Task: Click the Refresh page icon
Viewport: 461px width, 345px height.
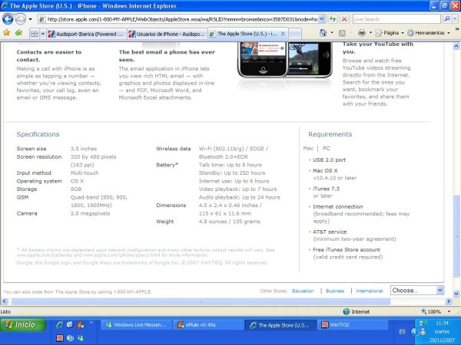Action: 333,19
